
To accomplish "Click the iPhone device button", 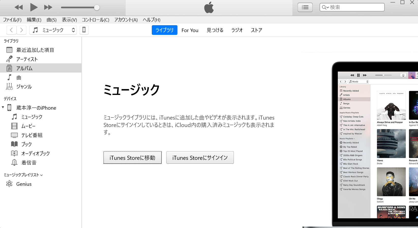I will click(x=84, y=30).
